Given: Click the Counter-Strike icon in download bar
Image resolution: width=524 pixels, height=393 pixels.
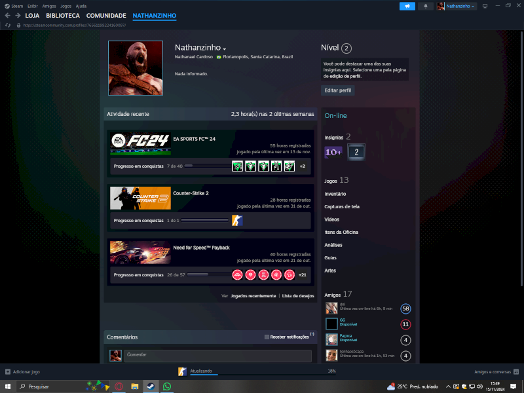Looking at the screenshot, I should [183, 371].
